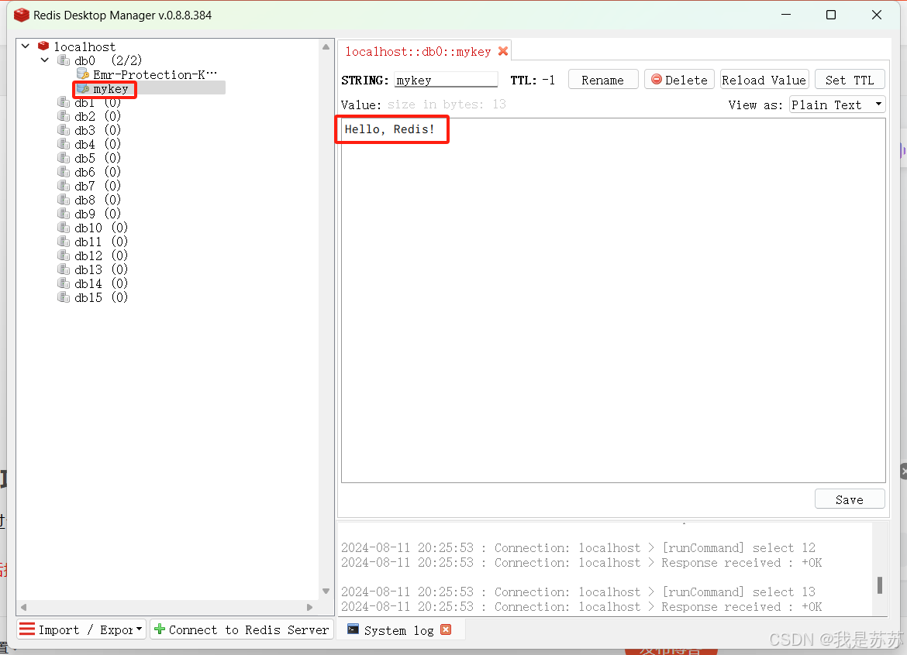Switch to localhost::db0::mykey tab
This screenshot has width=907, height=655.
tap(418, 51)
